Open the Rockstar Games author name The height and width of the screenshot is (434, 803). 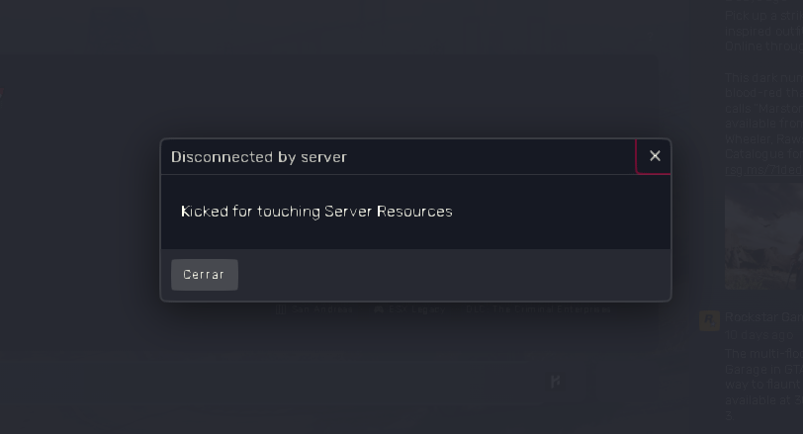pyautogui.click(x=763, y=317)
